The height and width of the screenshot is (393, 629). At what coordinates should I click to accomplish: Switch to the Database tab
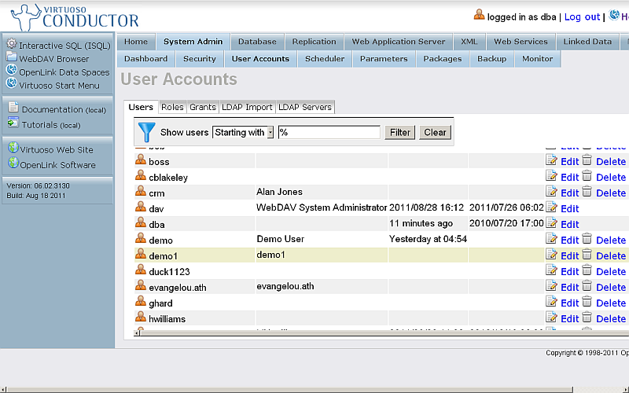[x=257, y=42]
